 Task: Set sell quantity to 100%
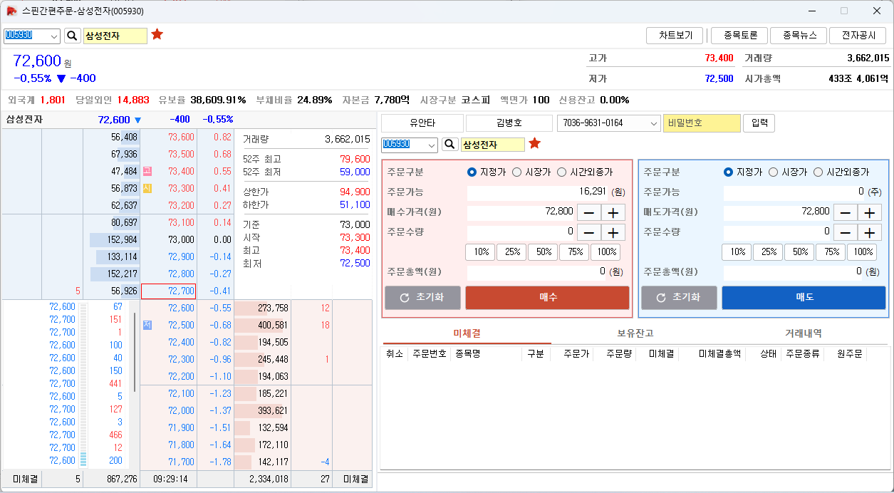pos(862,252)
